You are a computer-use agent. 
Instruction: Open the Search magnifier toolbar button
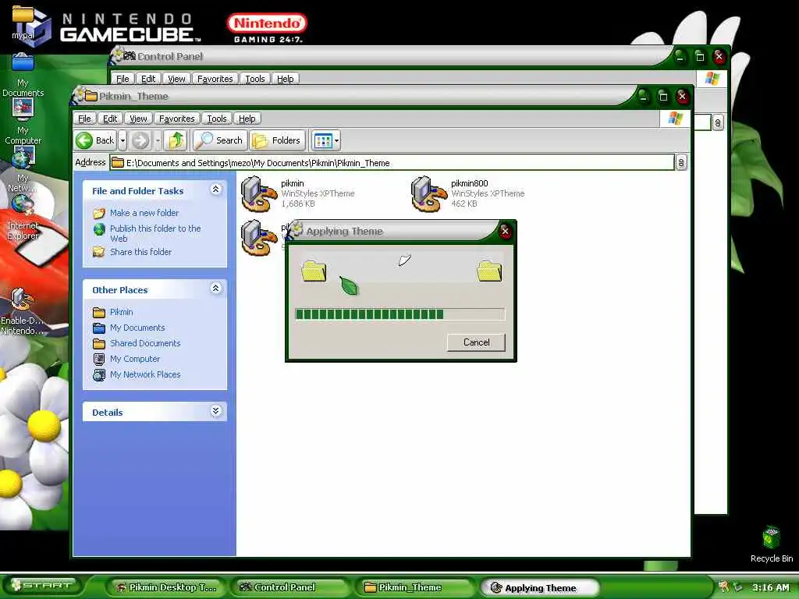click(219, 140)
